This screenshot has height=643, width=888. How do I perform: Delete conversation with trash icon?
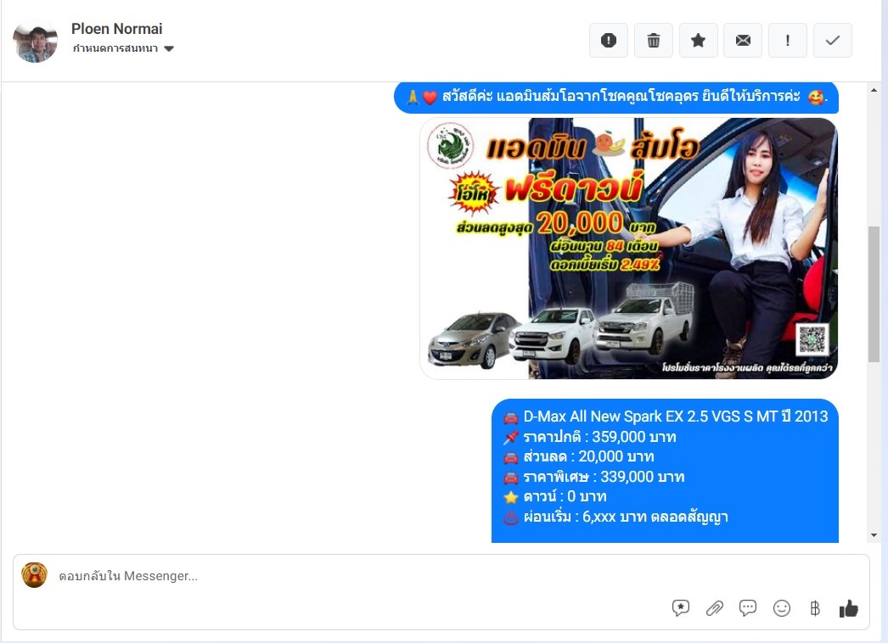pos(654,40)
